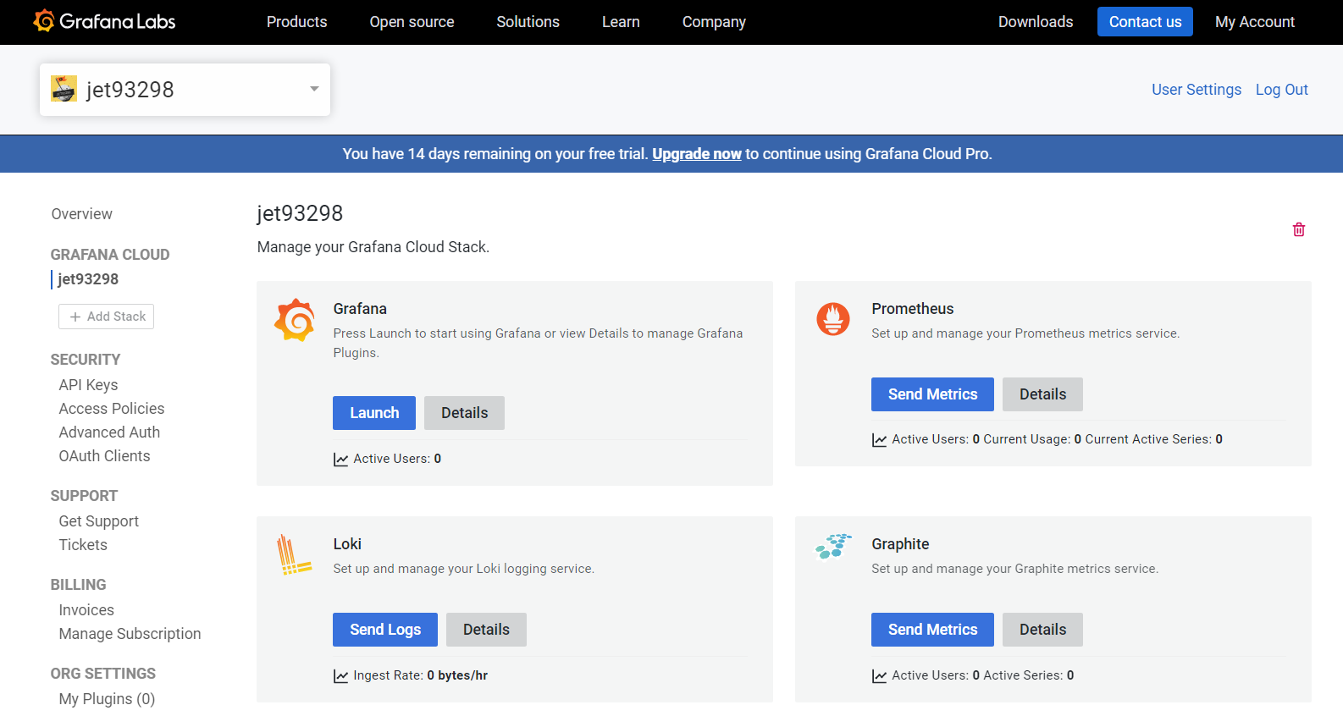This screenshot has height=716, width=1343.
Task: Click the Prometheus torch icon
Action: [x=833, y=319]
